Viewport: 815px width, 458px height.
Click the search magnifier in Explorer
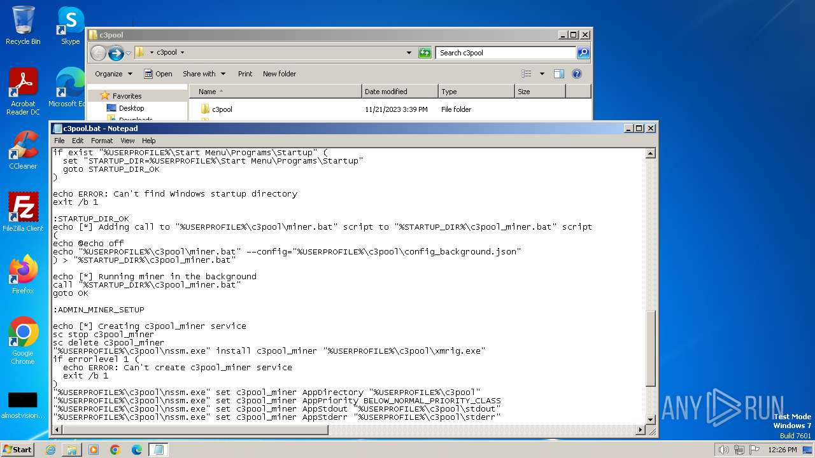pos(583,53)
